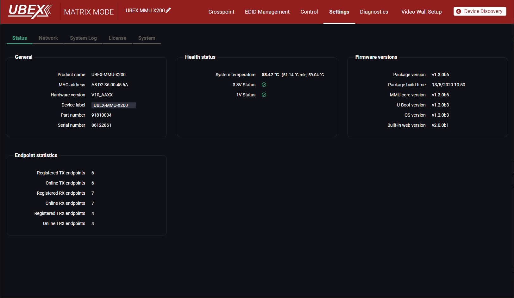Viewport: 514px width, 298px height.
Task: Click Online TX endpoints count
Action: click(x=93, y=183)
